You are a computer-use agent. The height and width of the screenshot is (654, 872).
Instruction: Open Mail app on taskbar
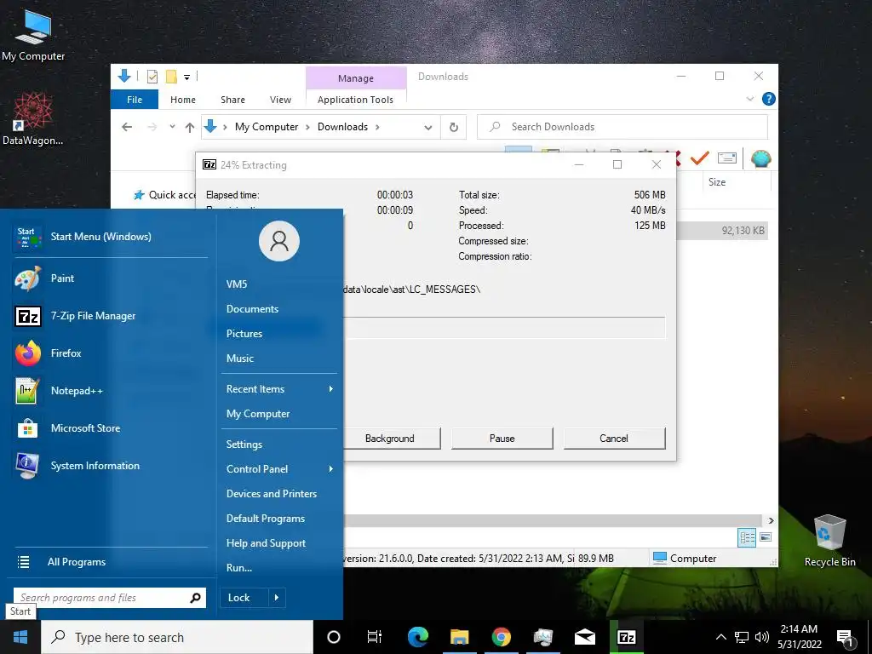click(585, 637)
